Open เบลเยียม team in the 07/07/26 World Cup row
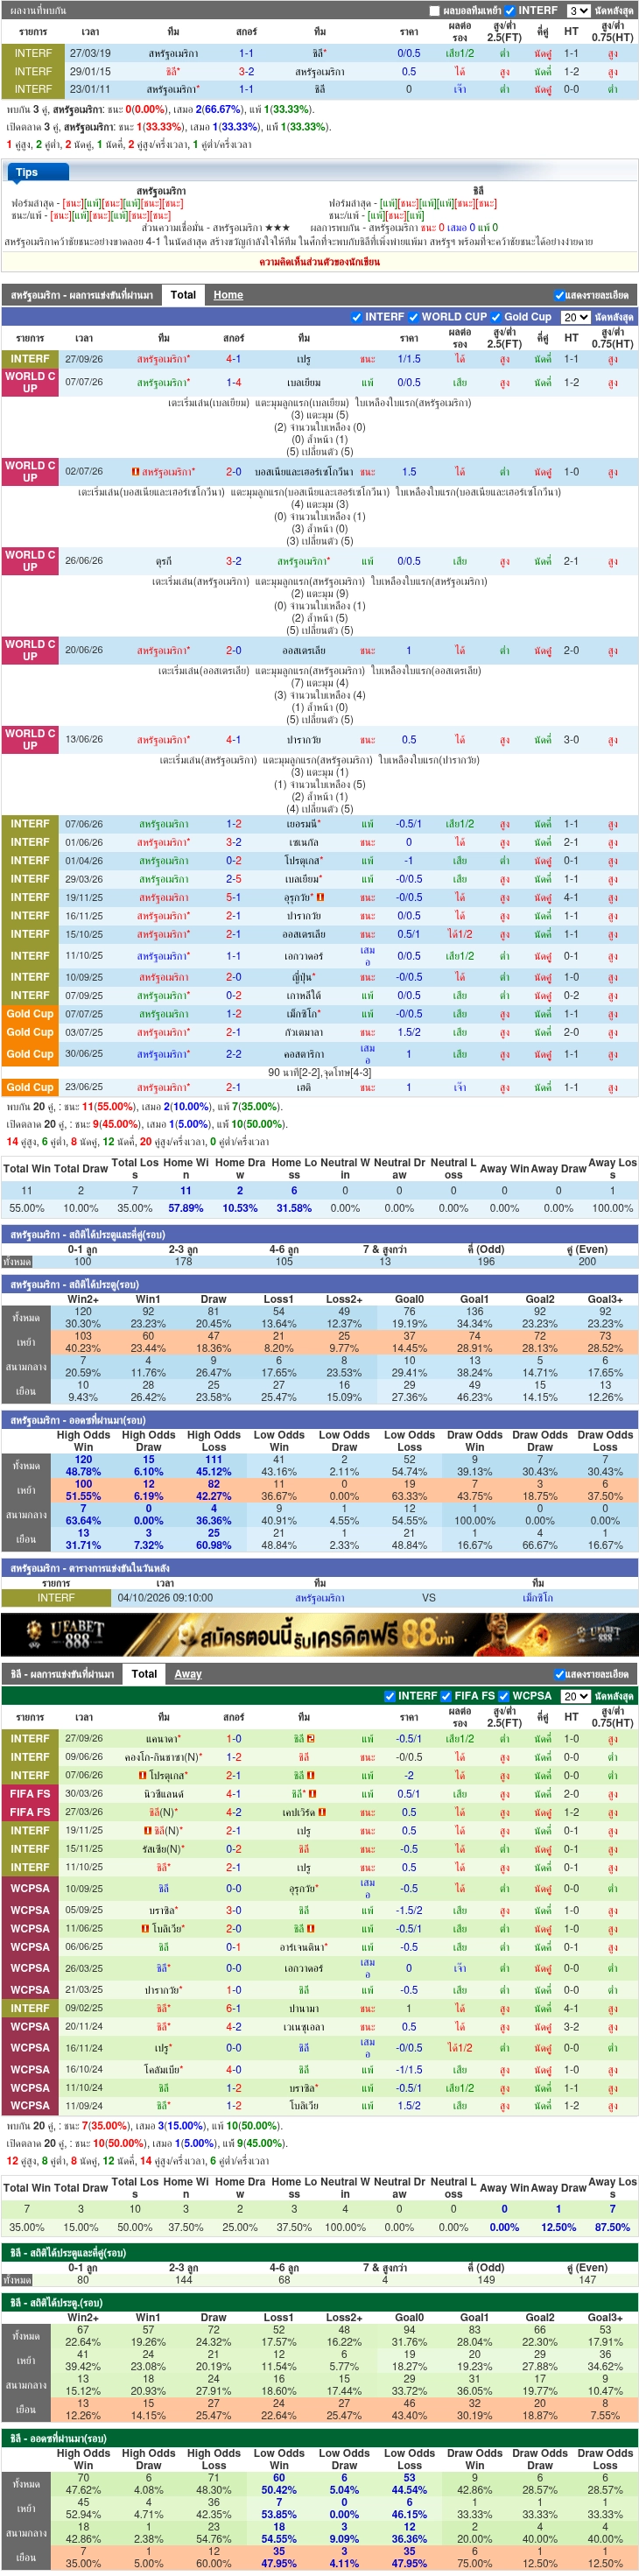Viewport: 639px width, 2576px height. click(304, 383)
